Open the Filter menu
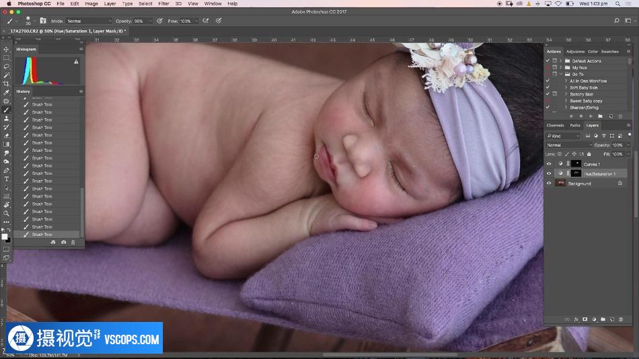 [163, 3]
